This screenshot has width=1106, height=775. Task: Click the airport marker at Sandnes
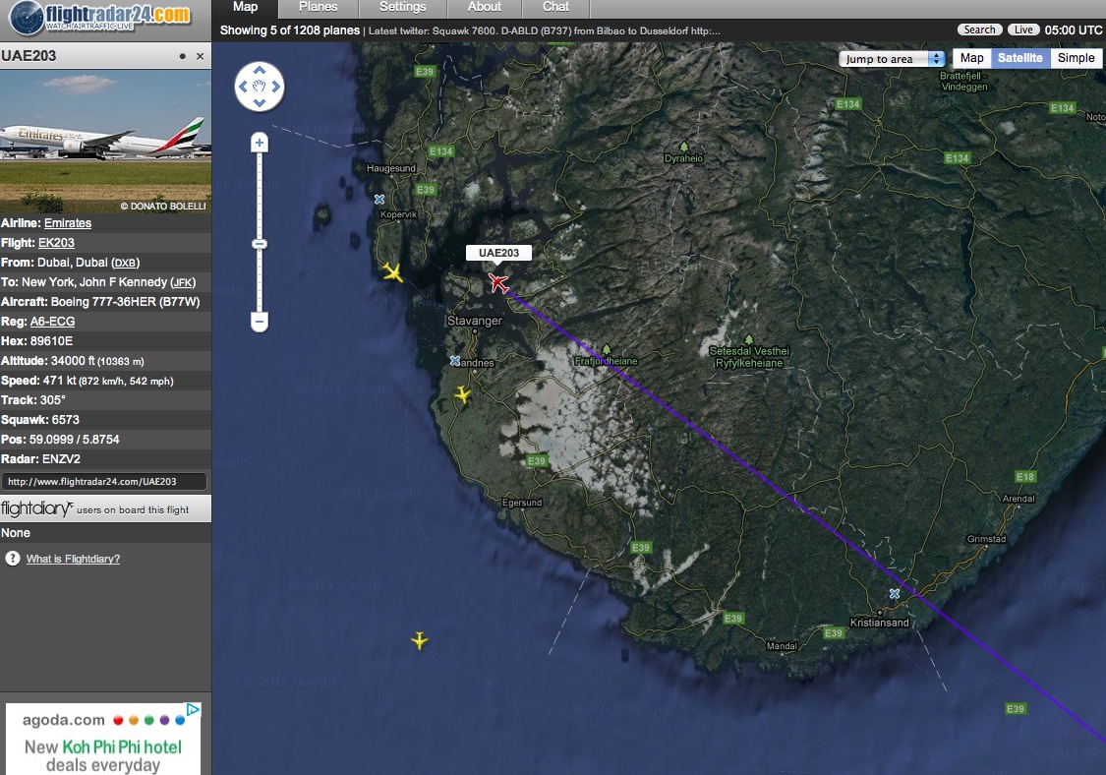[x=455, y=361]
